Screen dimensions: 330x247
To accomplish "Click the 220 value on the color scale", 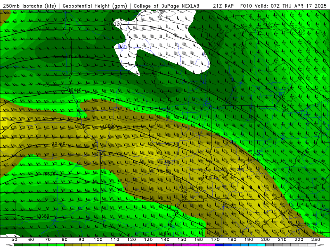I will pos(299,240).
